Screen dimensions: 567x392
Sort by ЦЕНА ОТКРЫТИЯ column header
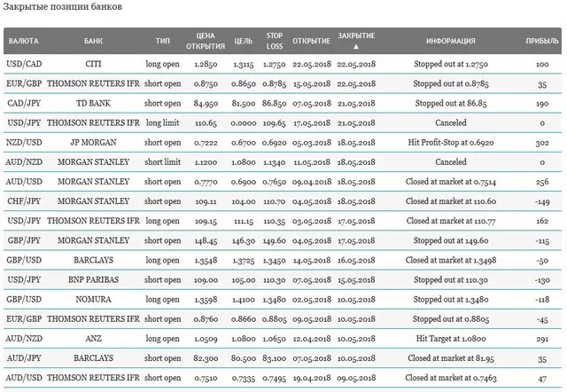click(x=206, y=41)
